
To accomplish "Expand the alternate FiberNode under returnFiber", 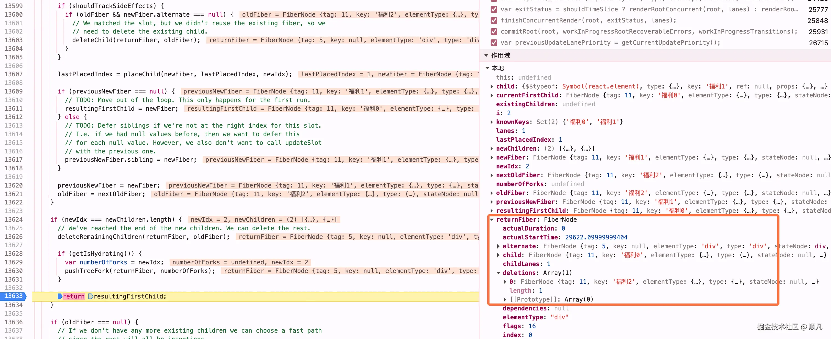I will click(x=498, y=246).
